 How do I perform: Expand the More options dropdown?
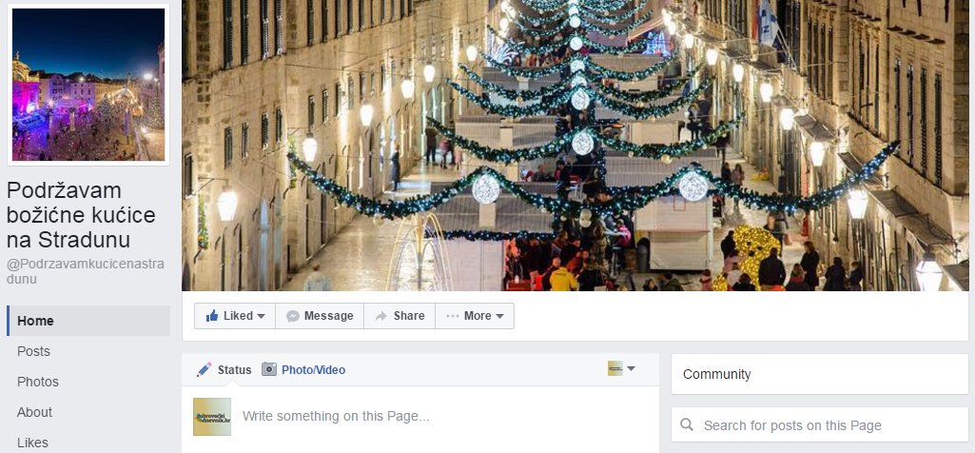tap(499, 316)
